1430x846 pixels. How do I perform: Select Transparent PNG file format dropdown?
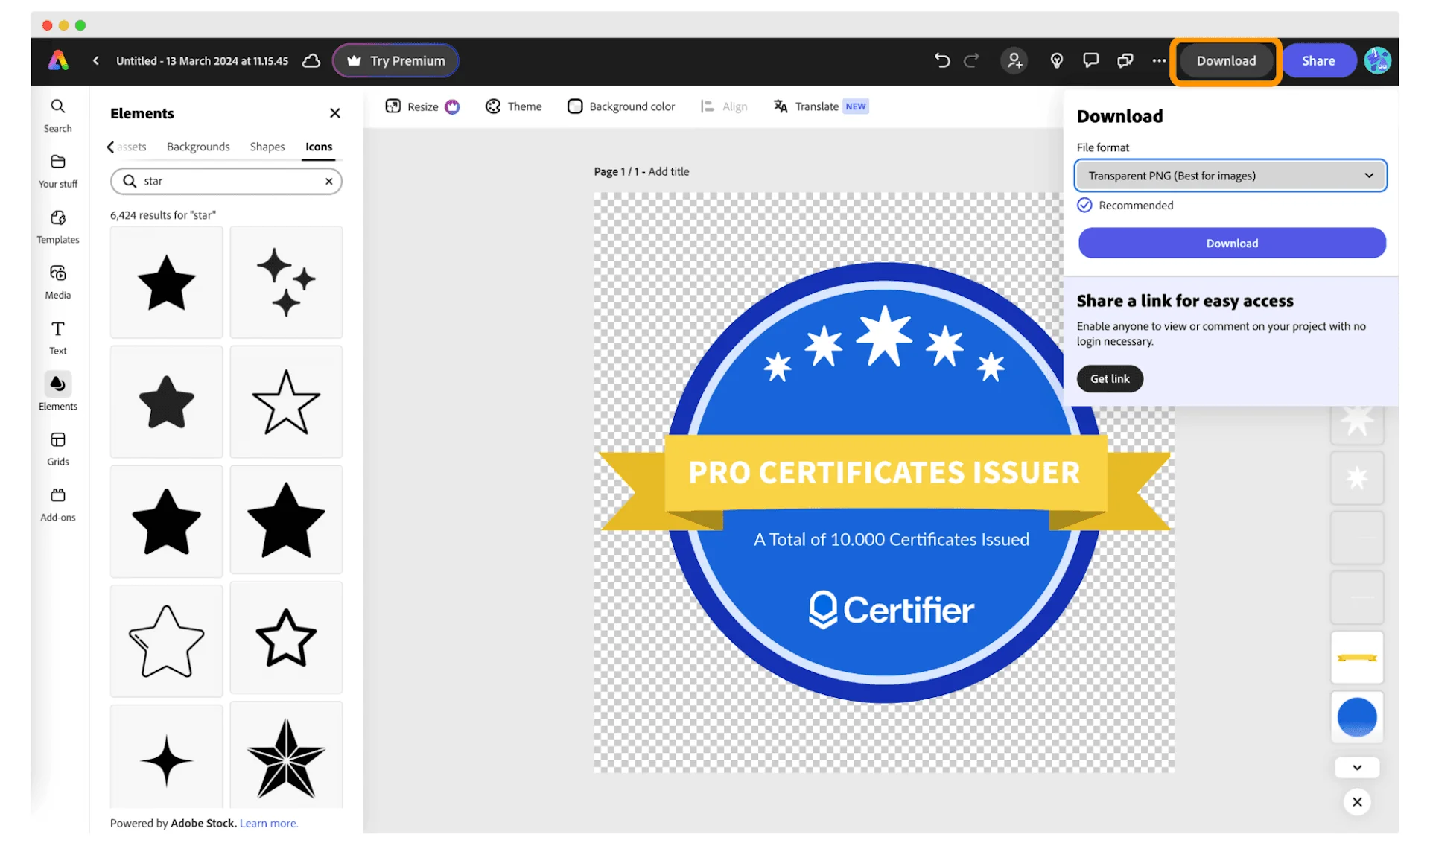click(x=1230, y=175)
